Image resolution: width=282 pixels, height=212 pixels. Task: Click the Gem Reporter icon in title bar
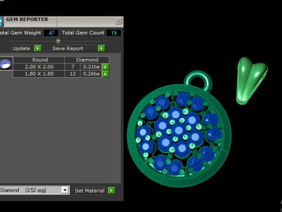[1, 21]
